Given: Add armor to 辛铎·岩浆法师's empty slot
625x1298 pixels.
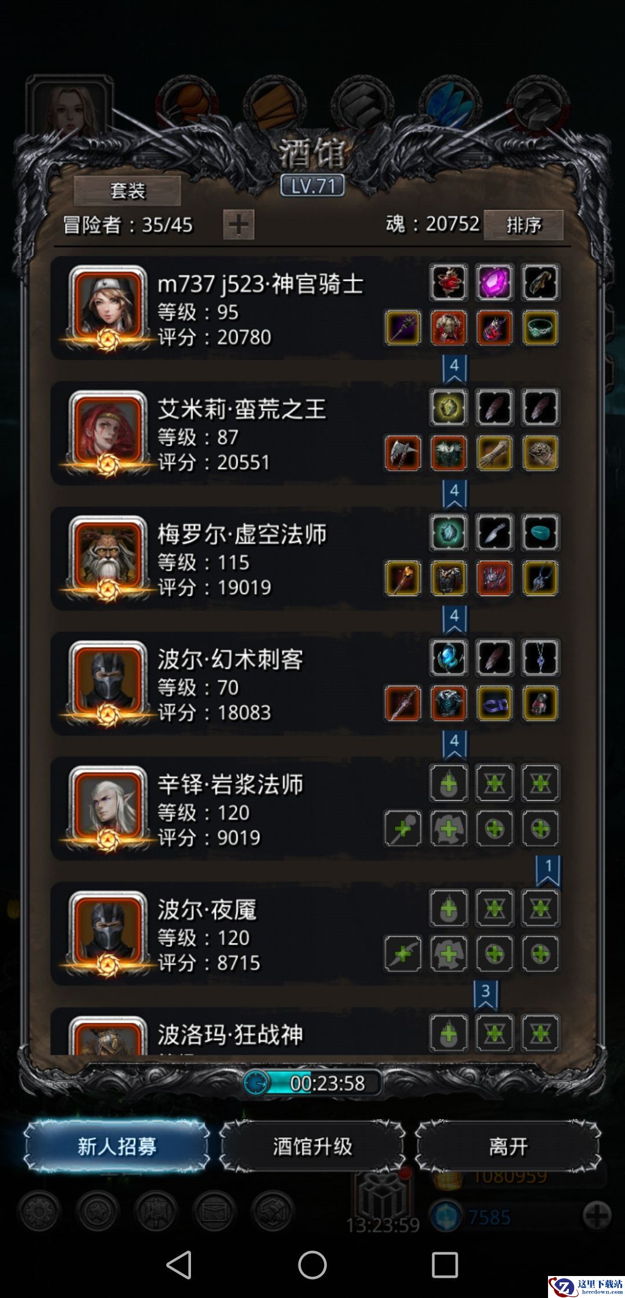Looking at the screenshot, I should click(x=448, y=828).
